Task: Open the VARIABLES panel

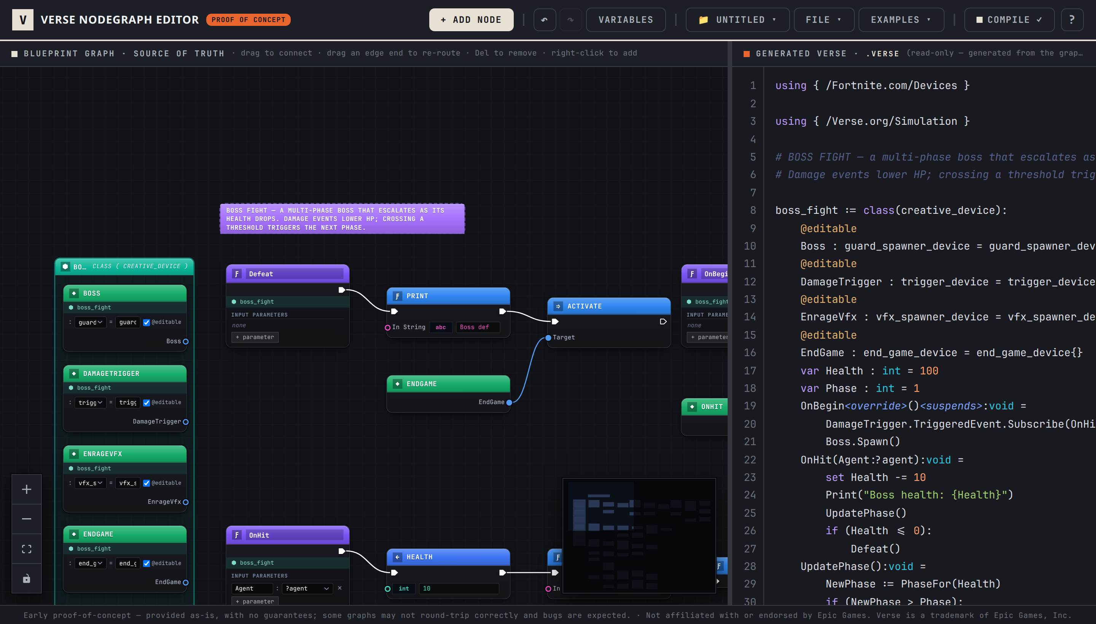Action: coord(626,20)
